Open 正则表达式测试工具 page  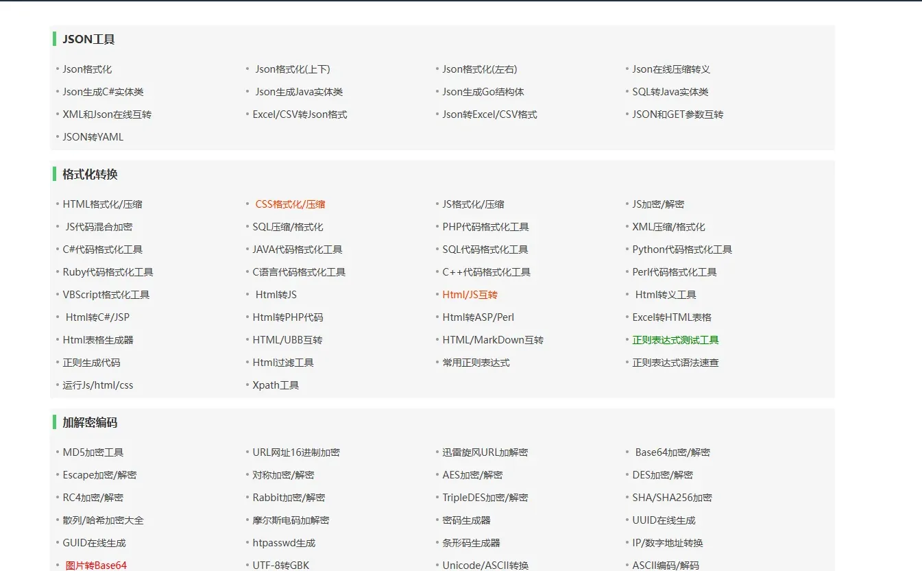pos(676,339)
